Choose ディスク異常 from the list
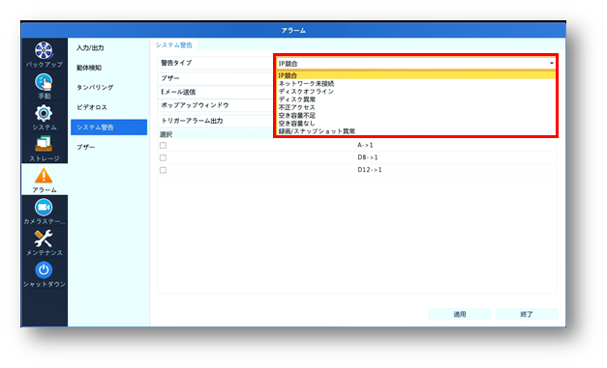Viewport: 607px width, 368px height. coord(416,99)
